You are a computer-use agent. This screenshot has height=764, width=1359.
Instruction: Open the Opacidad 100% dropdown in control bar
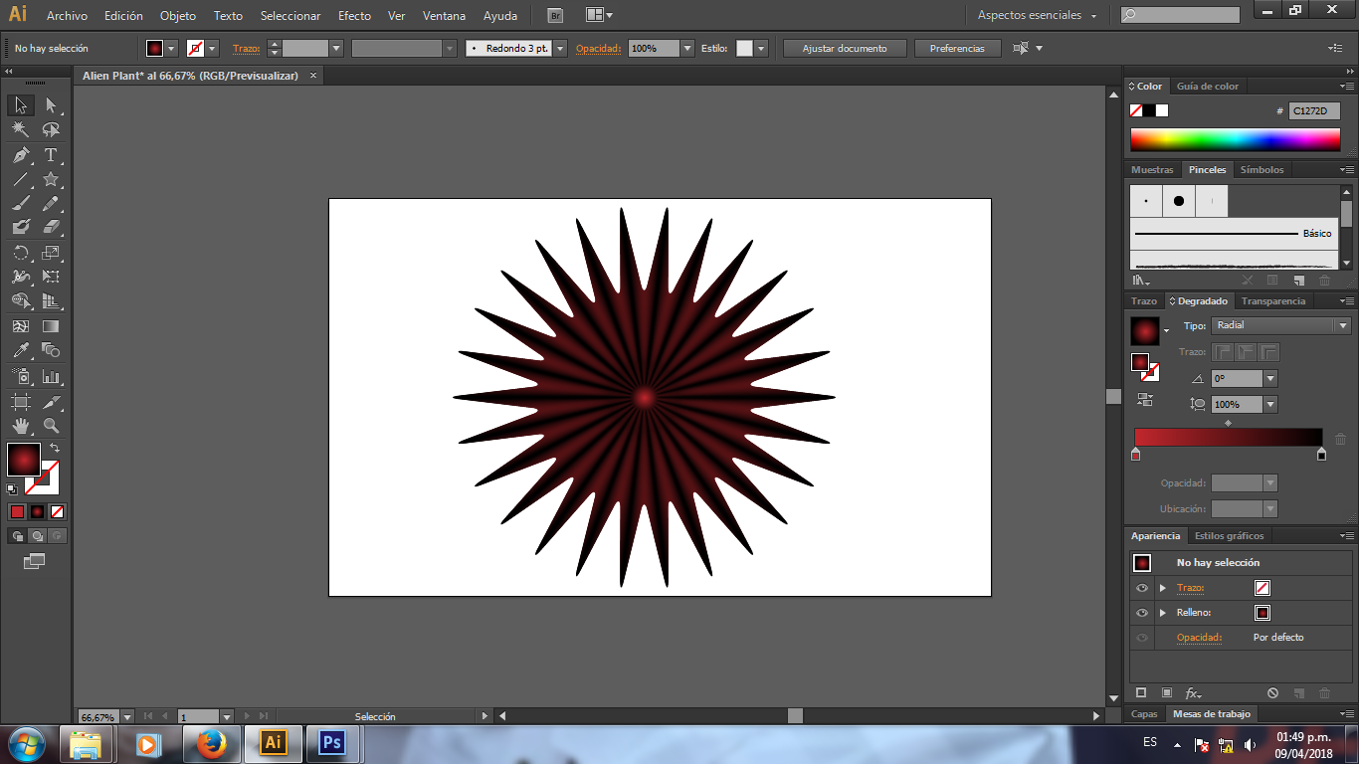687,48
